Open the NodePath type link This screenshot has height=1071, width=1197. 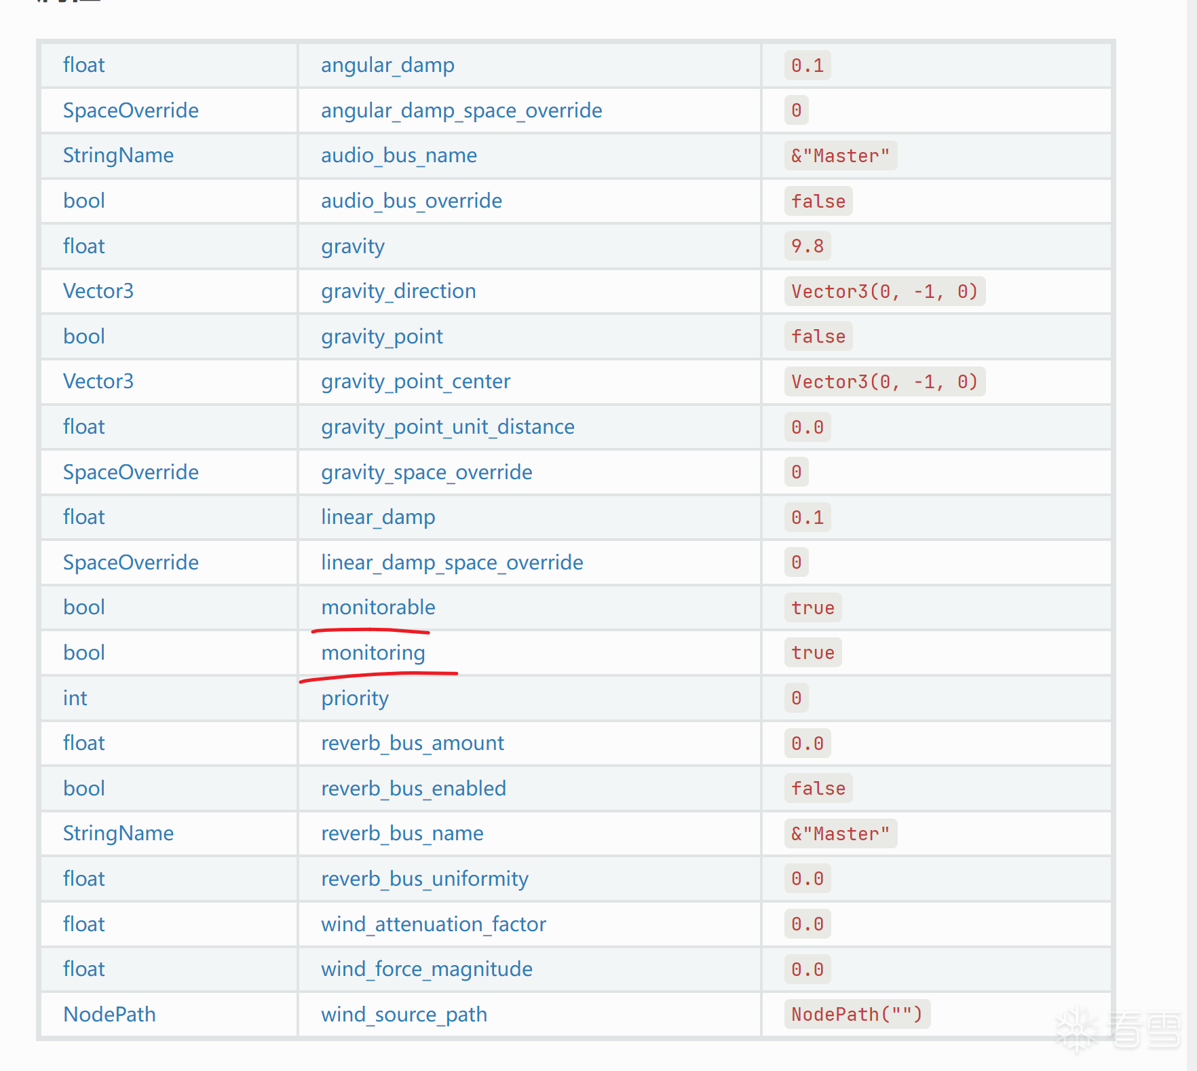coord(109,1015)
